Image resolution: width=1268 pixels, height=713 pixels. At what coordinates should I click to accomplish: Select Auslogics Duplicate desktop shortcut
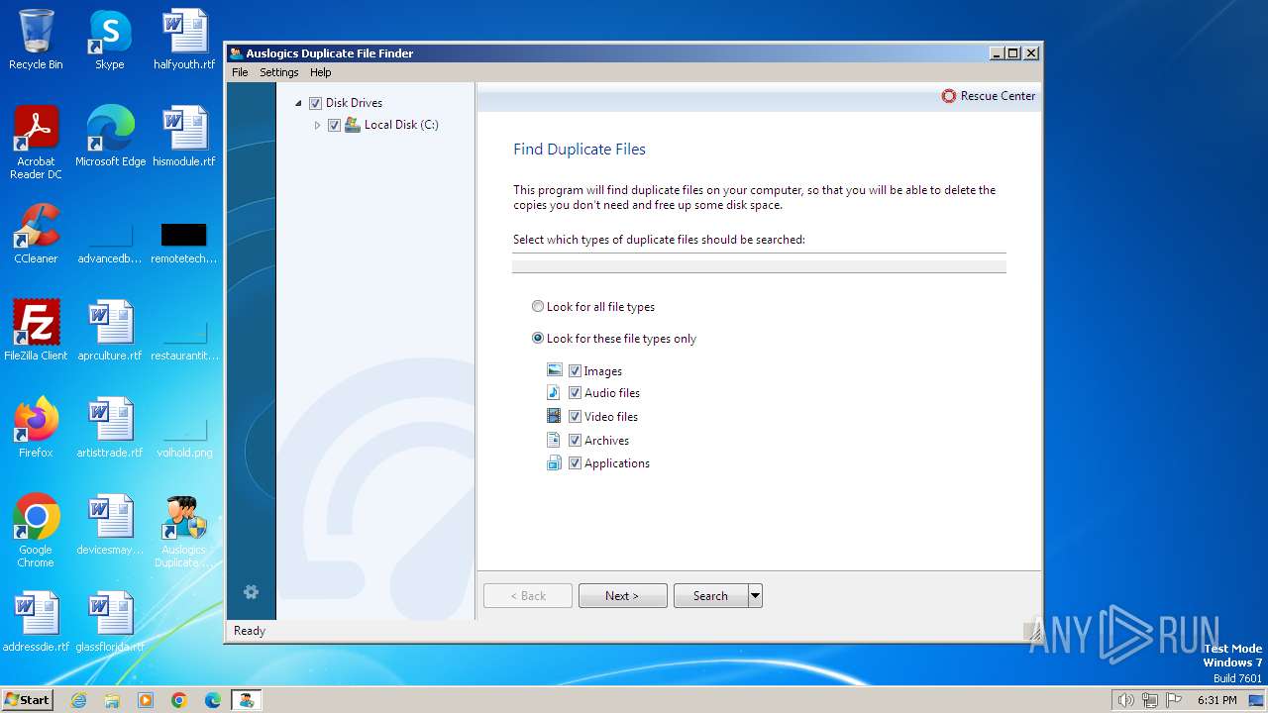[x=184, y=531]
